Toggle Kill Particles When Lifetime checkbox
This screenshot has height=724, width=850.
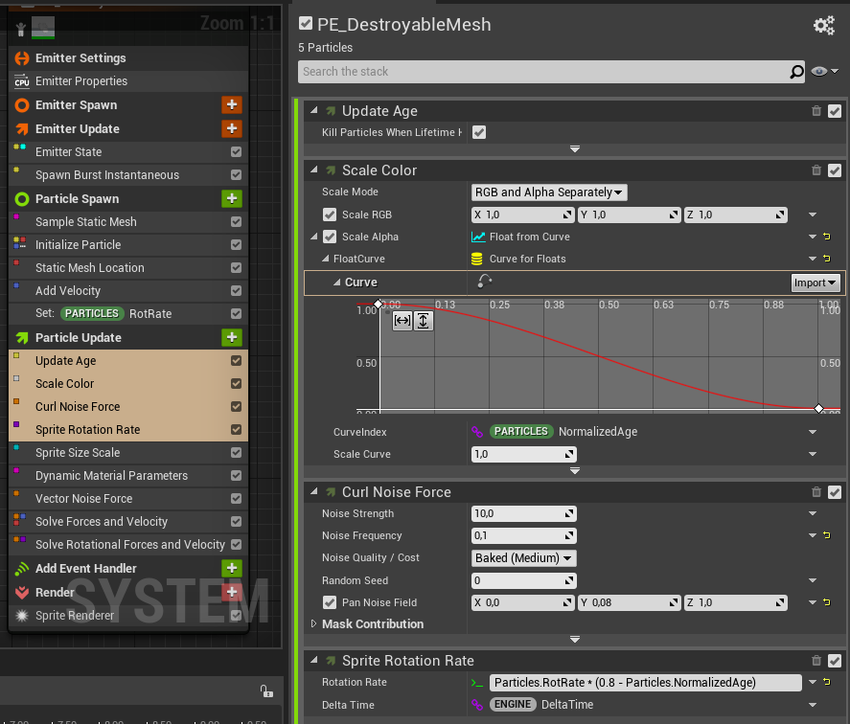point(479,132)
